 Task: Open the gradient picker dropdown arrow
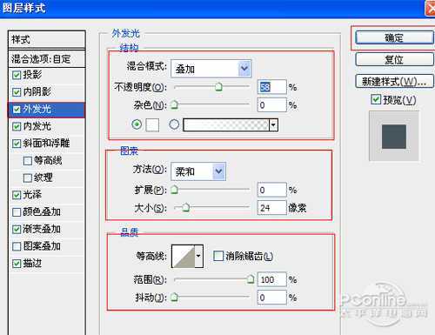(x=273, y=125)
